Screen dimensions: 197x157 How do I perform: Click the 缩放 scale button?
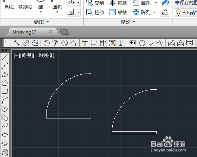coord(119,13)
